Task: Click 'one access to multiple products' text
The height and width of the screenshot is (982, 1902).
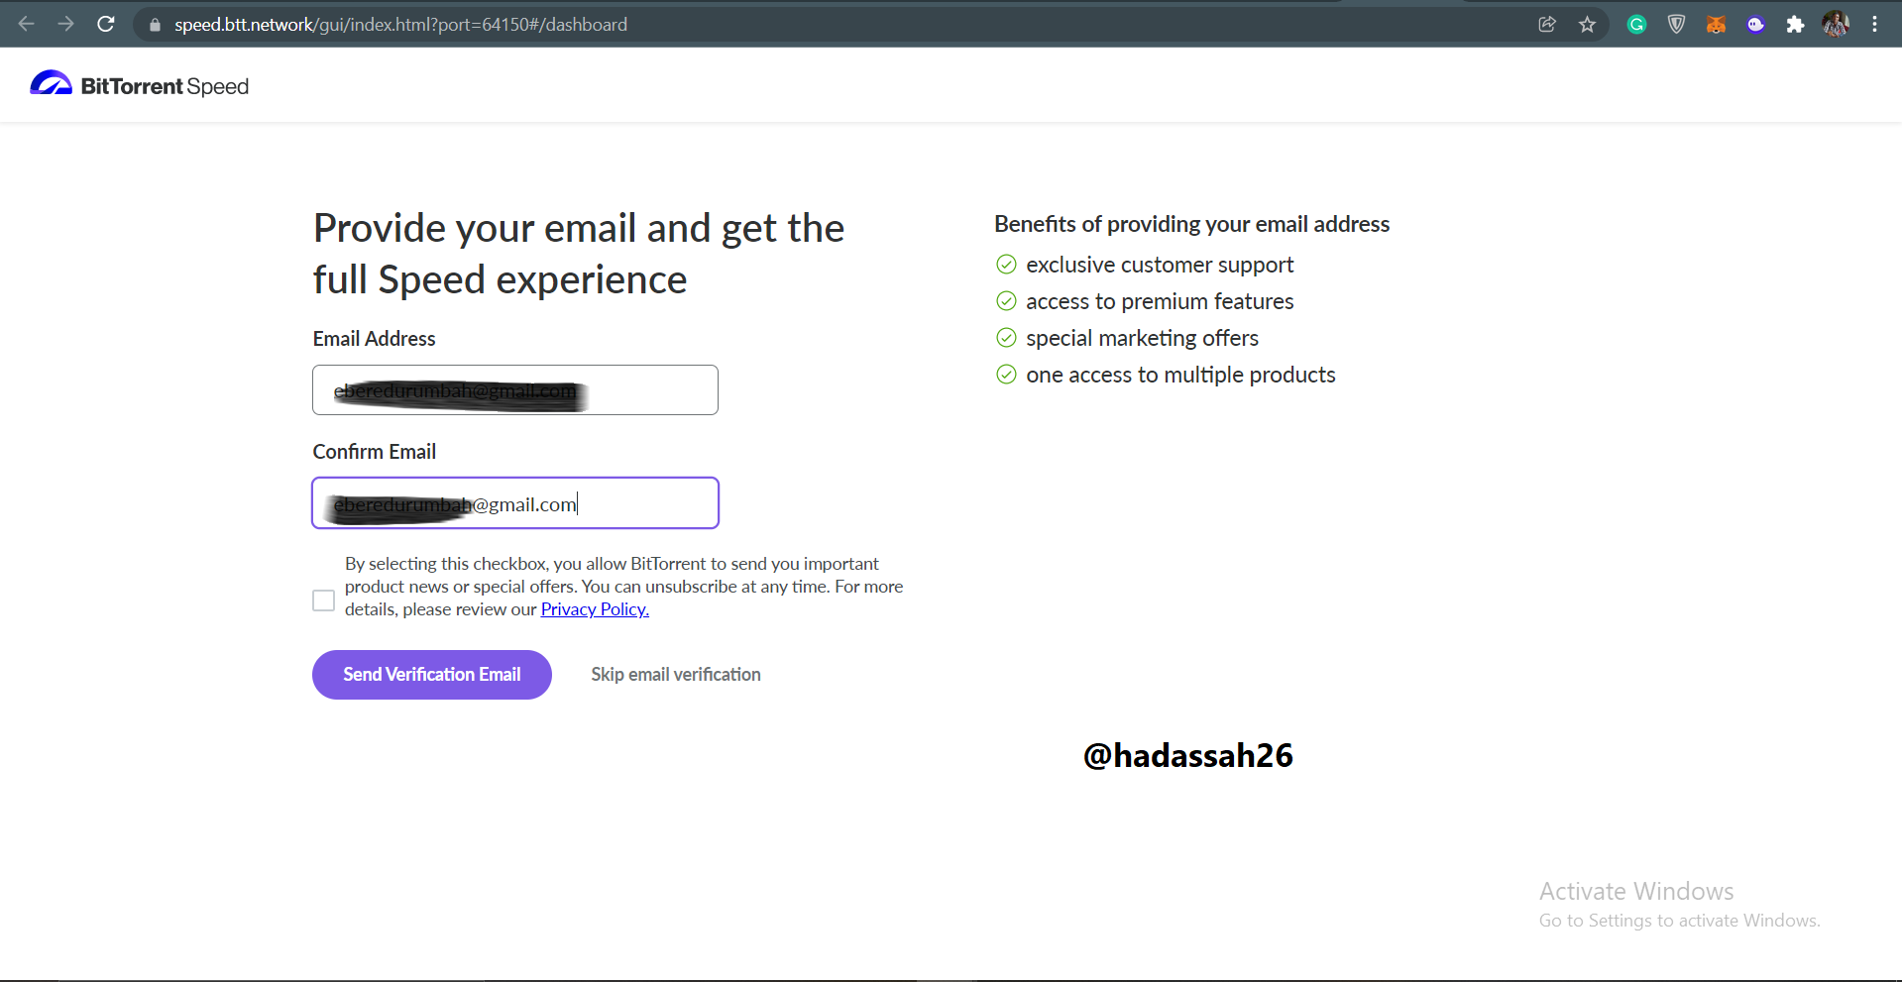Action: pyautogui.click(x=1180, y=376)
